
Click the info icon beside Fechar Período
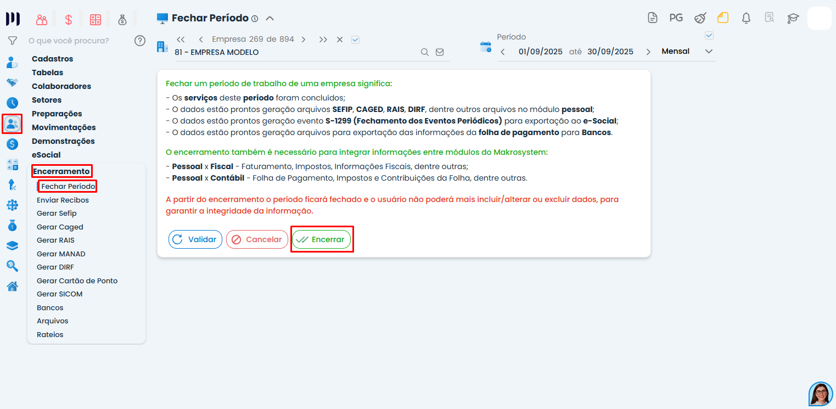coord(255,19)
